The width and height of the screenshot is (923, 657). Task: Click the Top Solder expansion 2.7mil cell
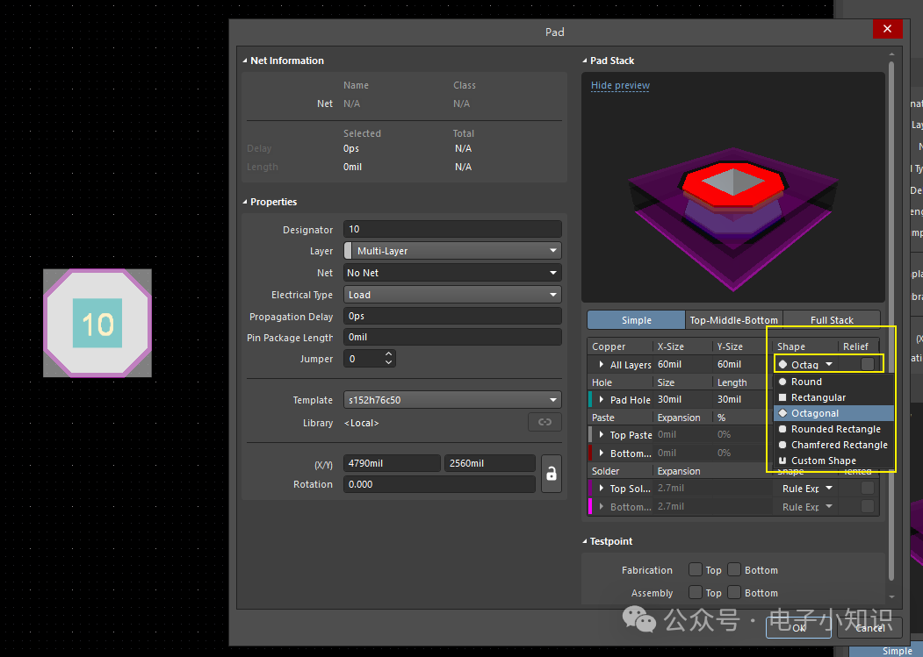tap(713, 489)
